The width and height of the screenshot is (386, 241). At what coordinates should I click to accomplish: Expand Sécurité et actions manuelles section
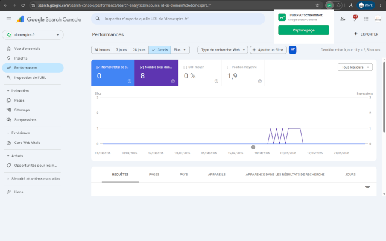[x=34, y=179]
